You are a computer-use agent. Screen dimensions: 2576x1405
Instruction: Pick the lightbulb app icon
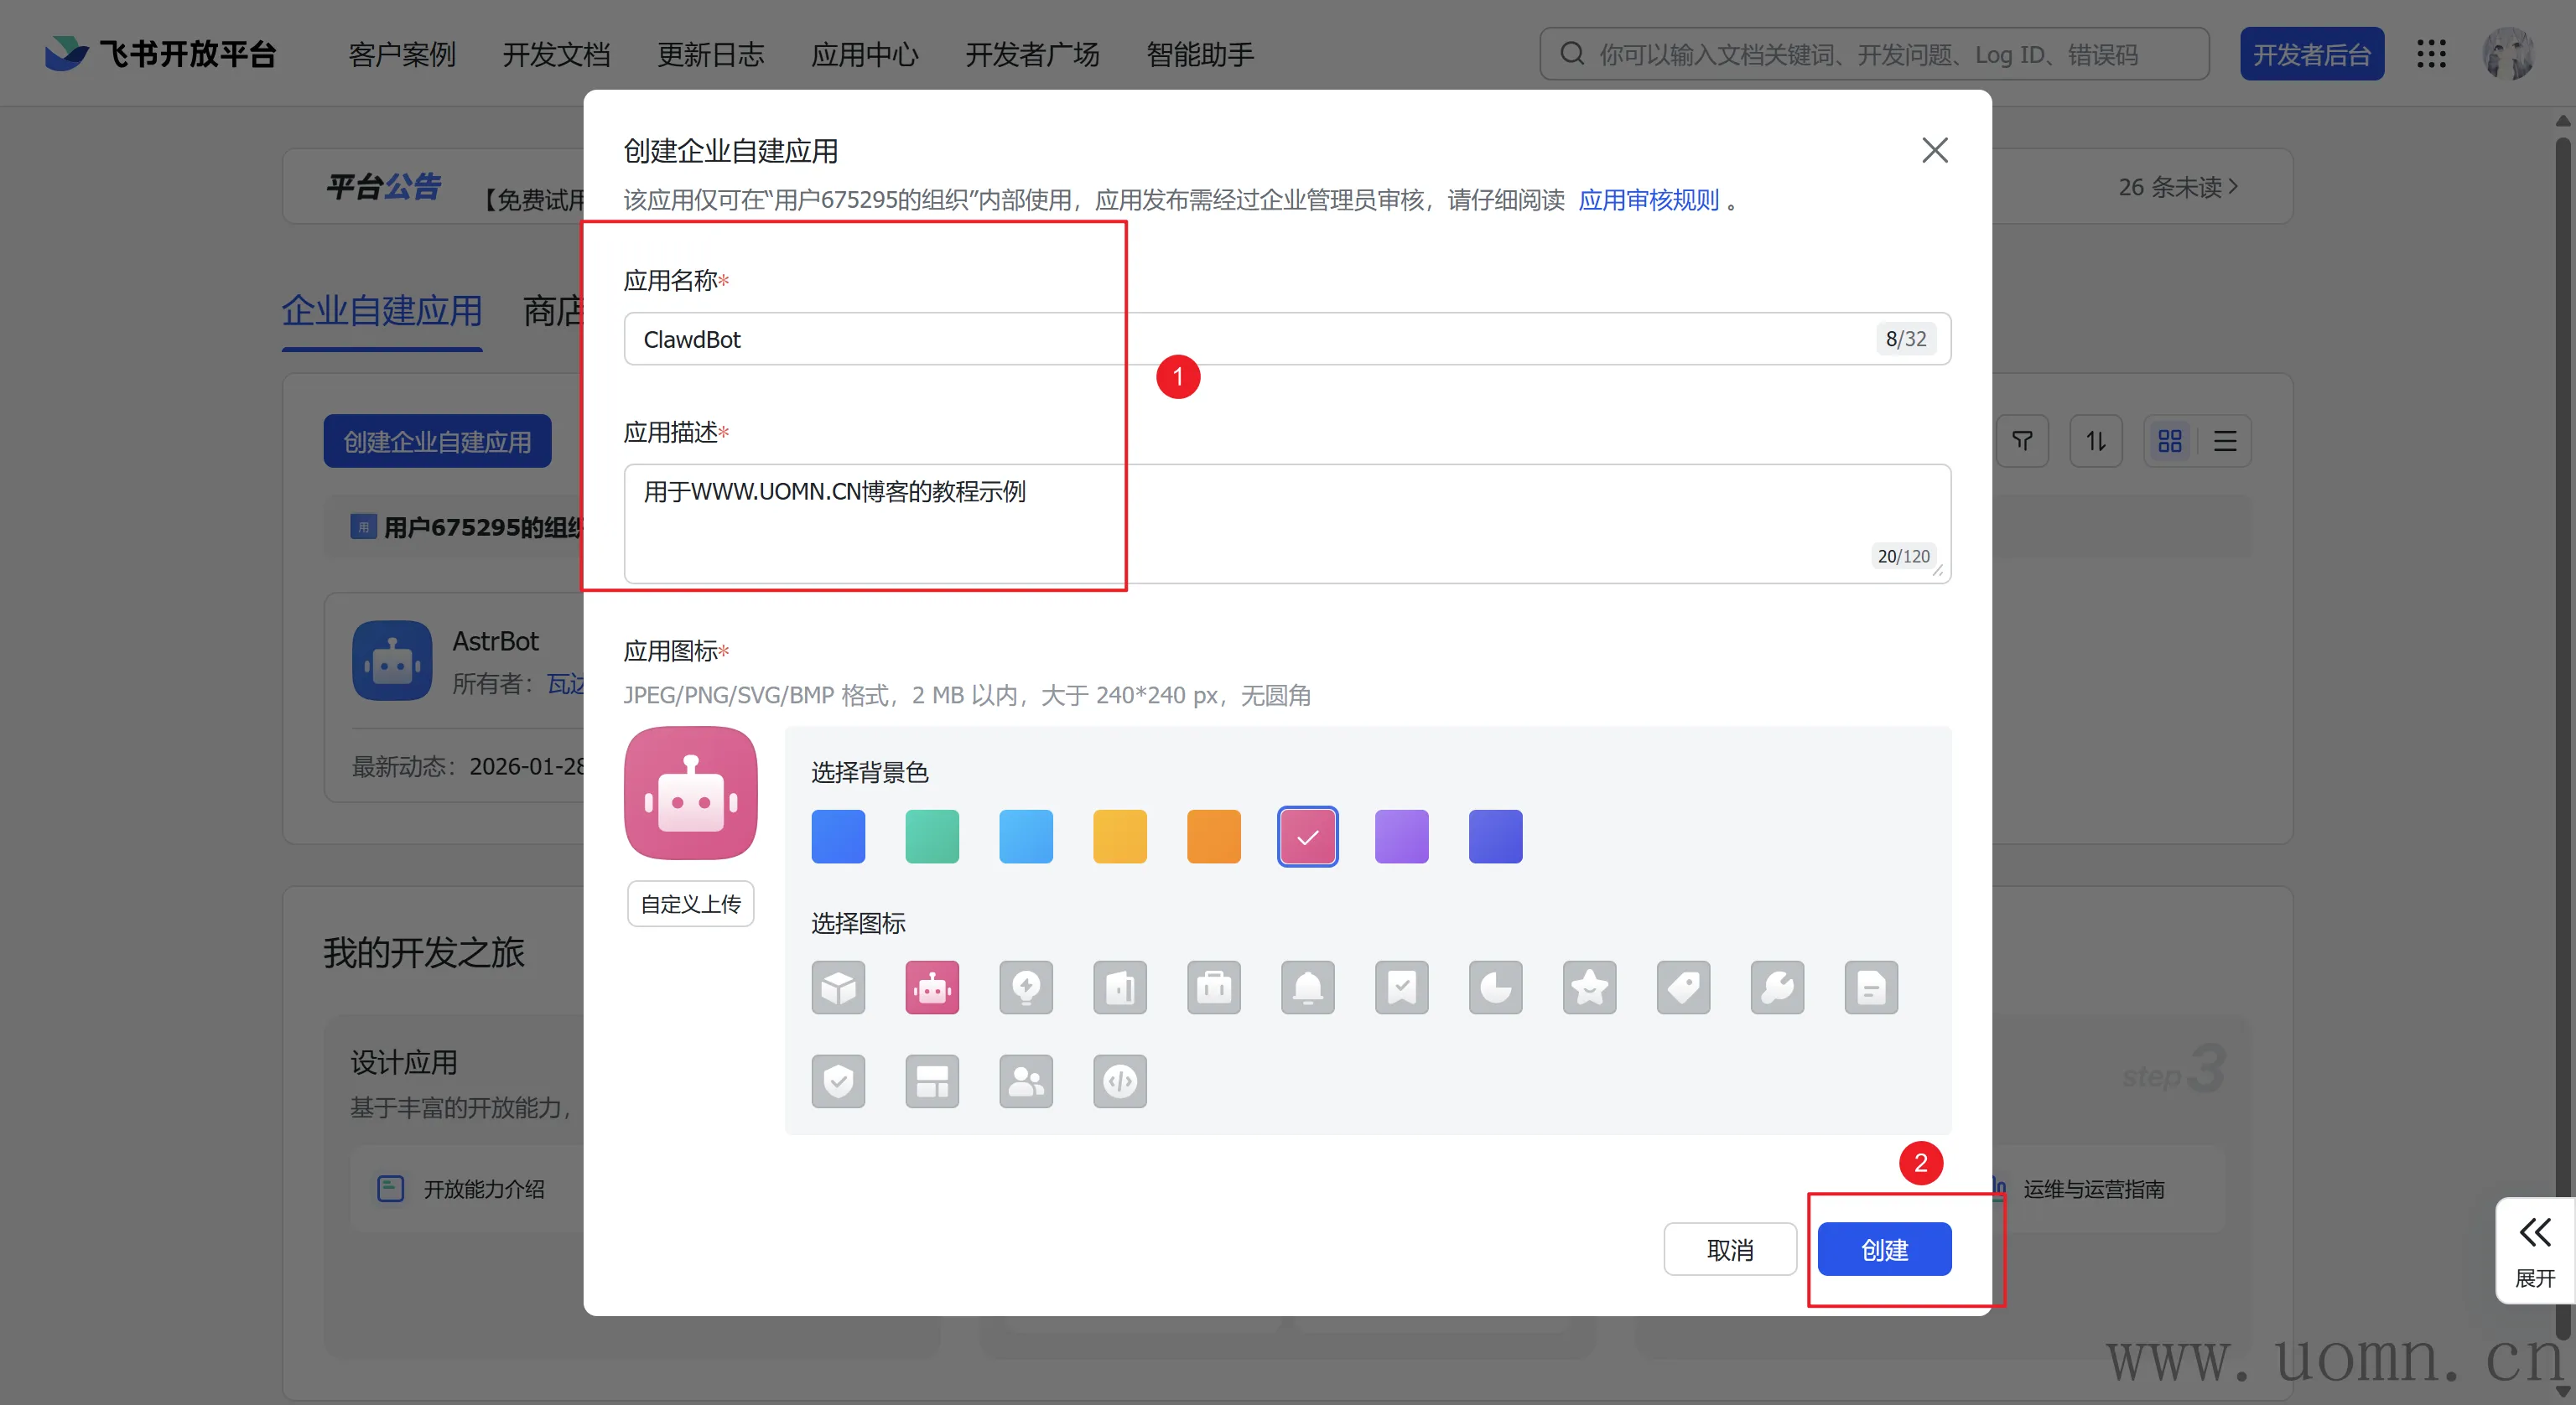tap(1025, 988)
